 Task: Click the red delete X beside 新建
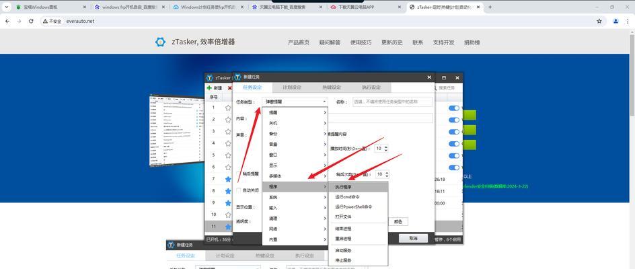[x=229, y=88]
